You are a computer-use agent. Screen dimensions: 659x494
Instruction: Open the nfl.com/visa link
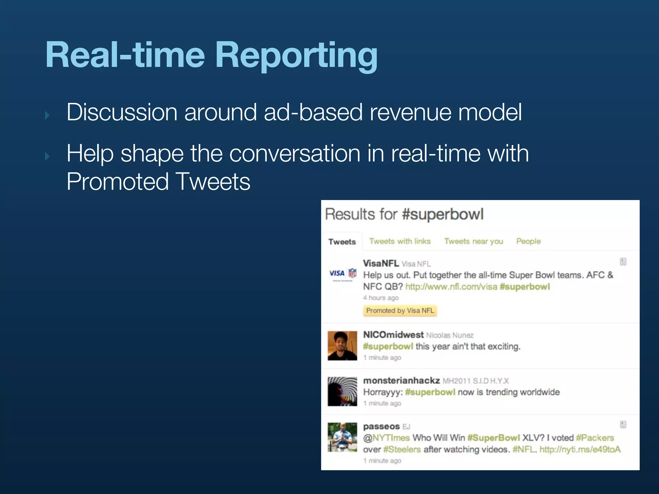coord(451,287)
